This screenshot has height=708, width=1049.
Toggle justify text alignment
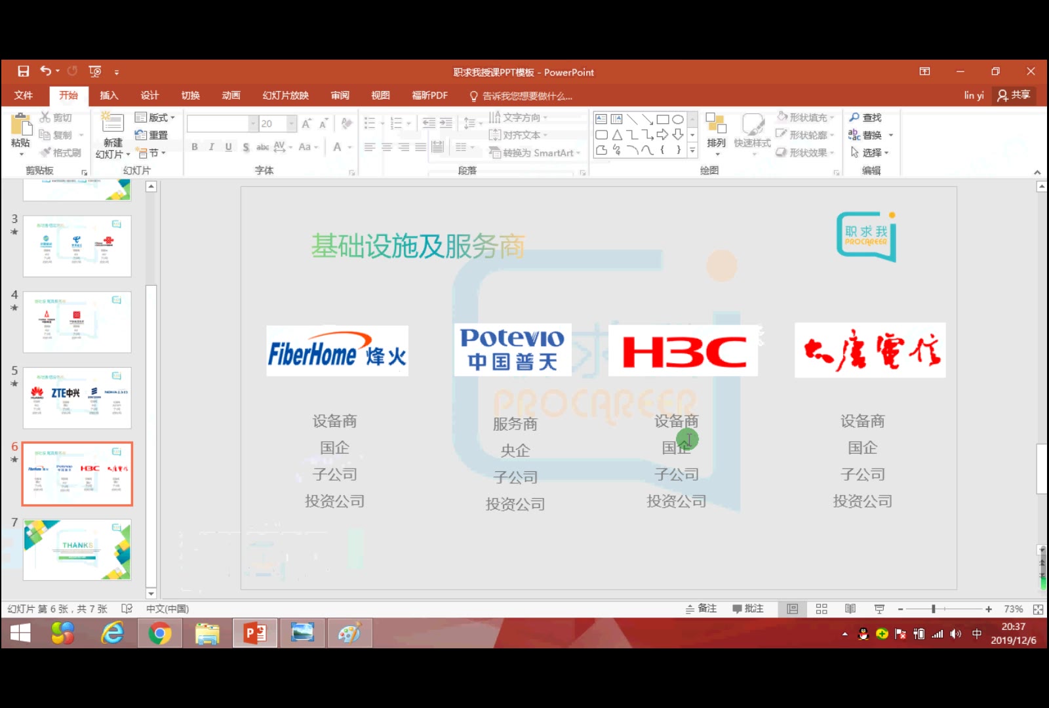420,147
